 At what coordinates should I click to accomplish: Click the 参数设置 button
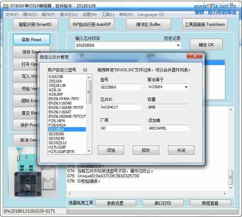115,203
